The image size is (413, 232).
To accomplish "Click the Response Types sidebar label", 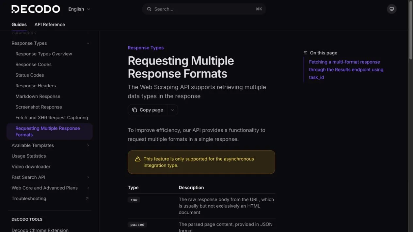I will [x=29, y=43].
